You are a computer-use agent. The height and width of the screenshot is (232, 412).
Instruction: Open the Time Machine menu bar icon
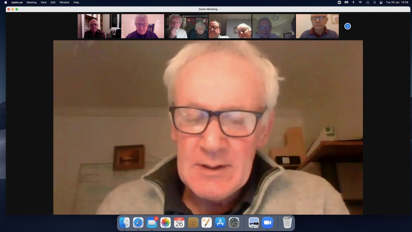pyautogui.click(x=368, y=2)
